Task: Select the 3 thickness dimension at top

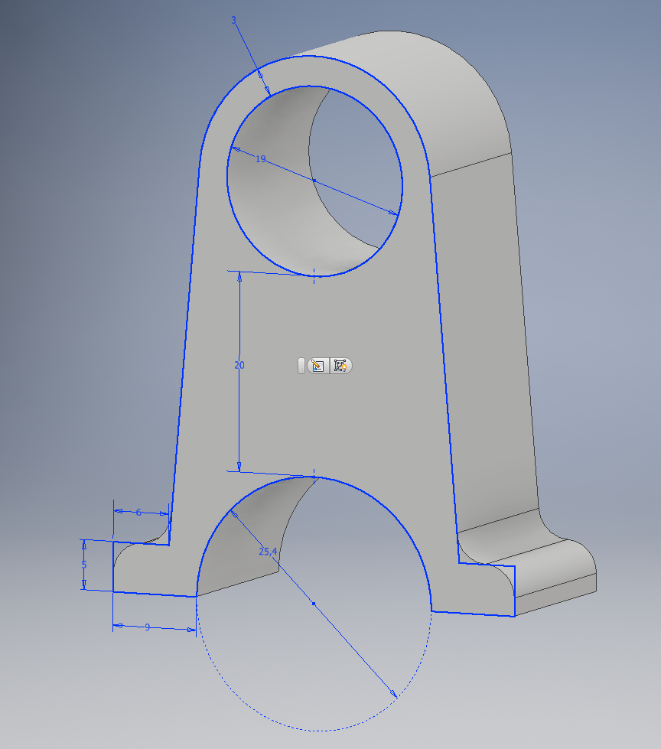Action: point(233,20)
